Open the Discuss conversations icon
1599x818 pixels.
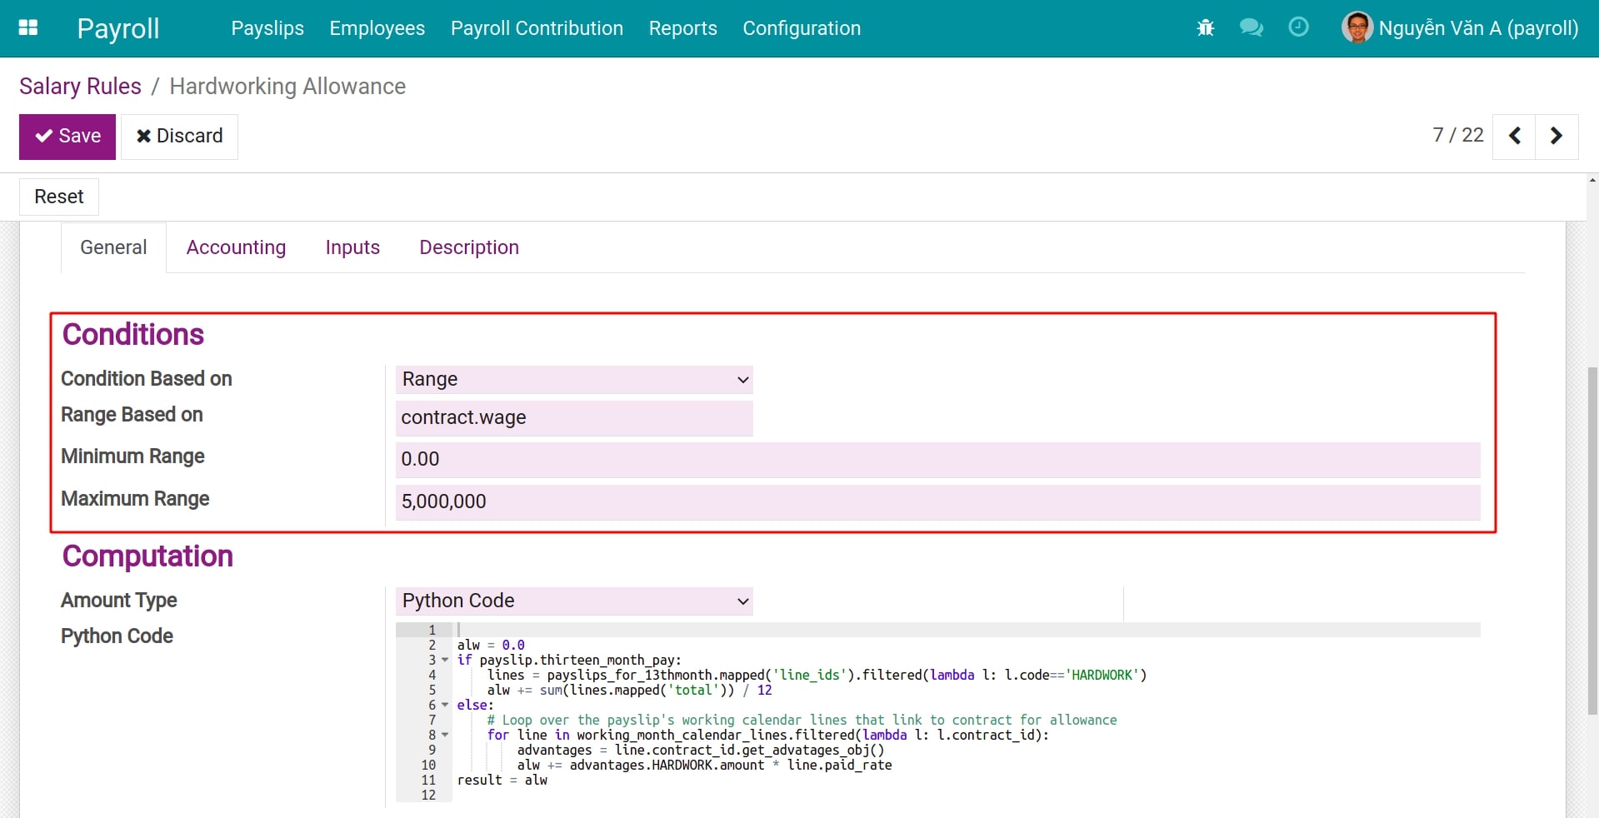(x=1251, y=27)
